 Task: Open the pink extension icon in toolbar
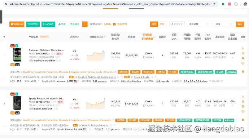point(230,4)
